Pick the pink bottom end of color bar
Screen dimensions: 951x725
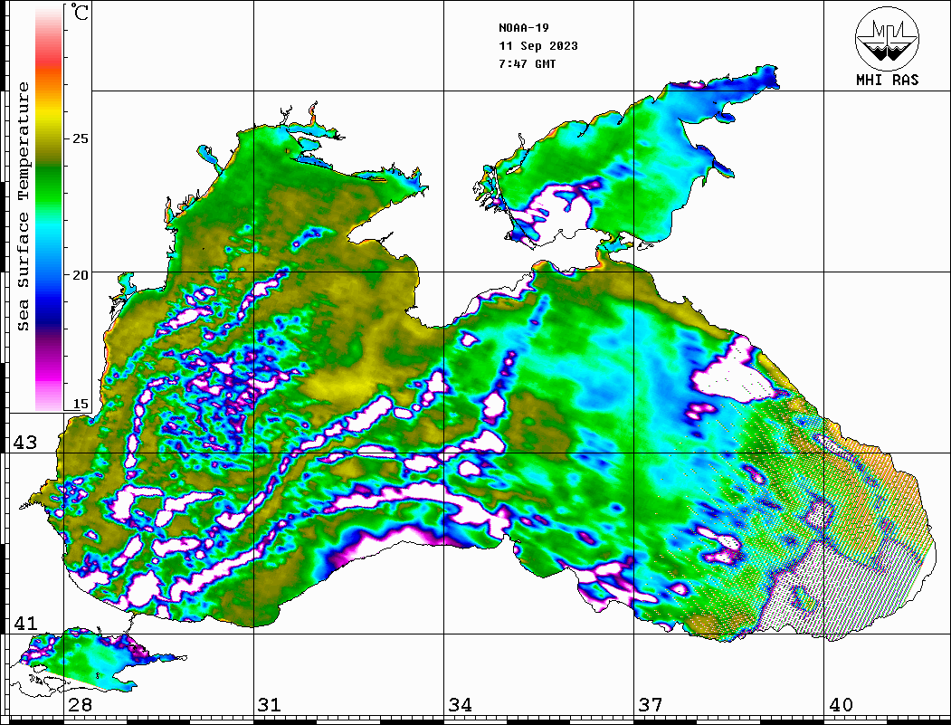pyautogui.click(x=49, y=398)
